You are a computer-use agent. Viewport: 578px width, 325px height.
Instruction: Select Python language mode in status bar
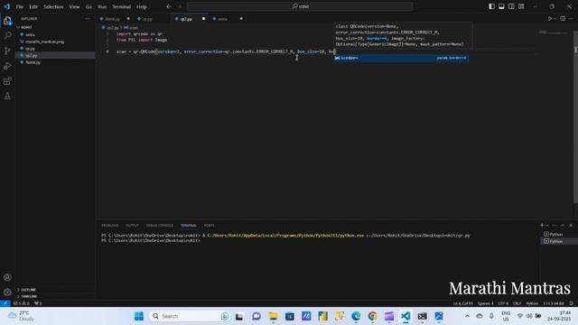[532, 303]
